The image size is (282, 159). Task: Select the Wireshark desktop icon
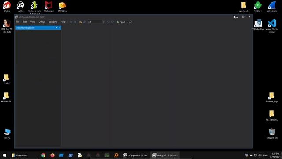(x=272, y=7)
